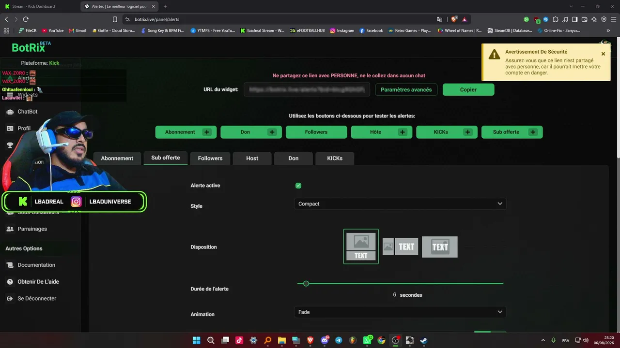Open Discord from the taskbar
This screenshot has height=348, width=620.
(325, 340)
